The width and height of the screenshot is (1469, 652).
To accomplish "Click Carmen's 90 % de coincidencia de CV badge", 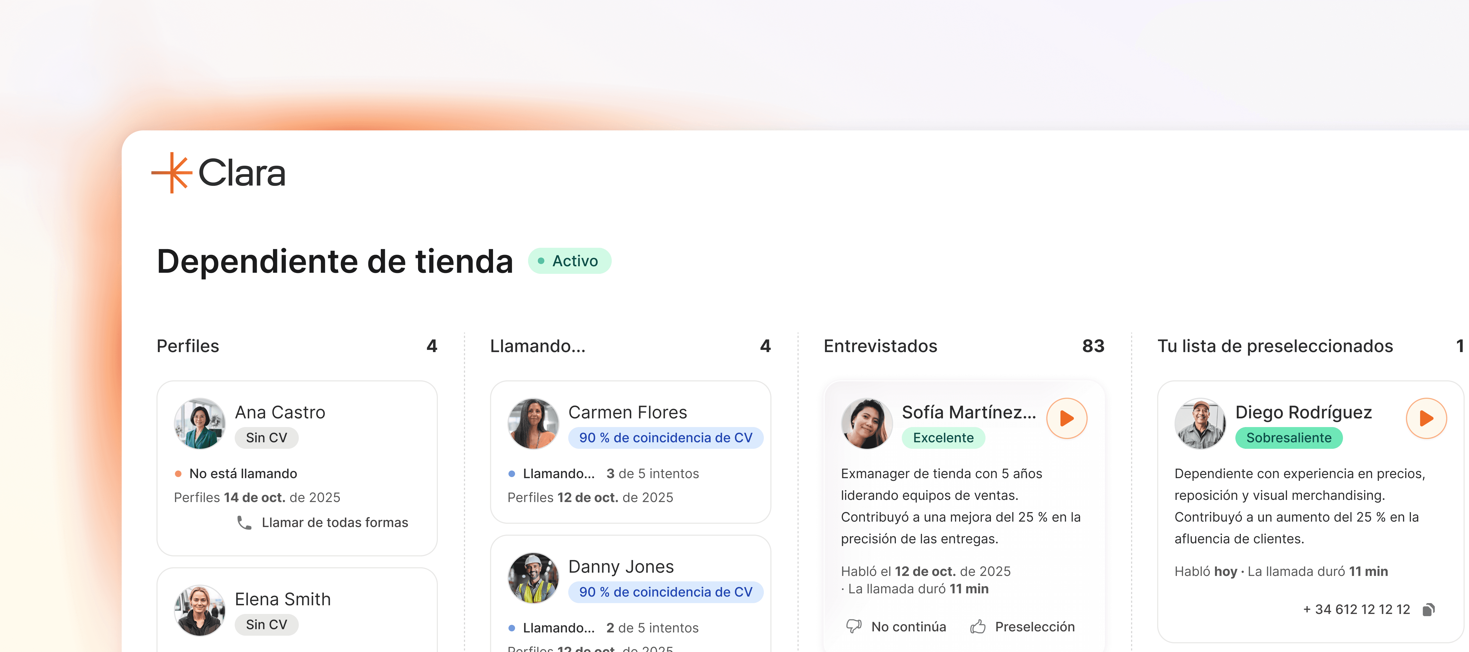I will pyautogui.click(x=666, y=437).
